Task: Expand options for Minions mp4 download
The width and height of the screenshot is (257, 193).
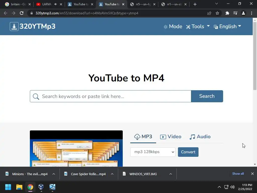Action: 54,174
